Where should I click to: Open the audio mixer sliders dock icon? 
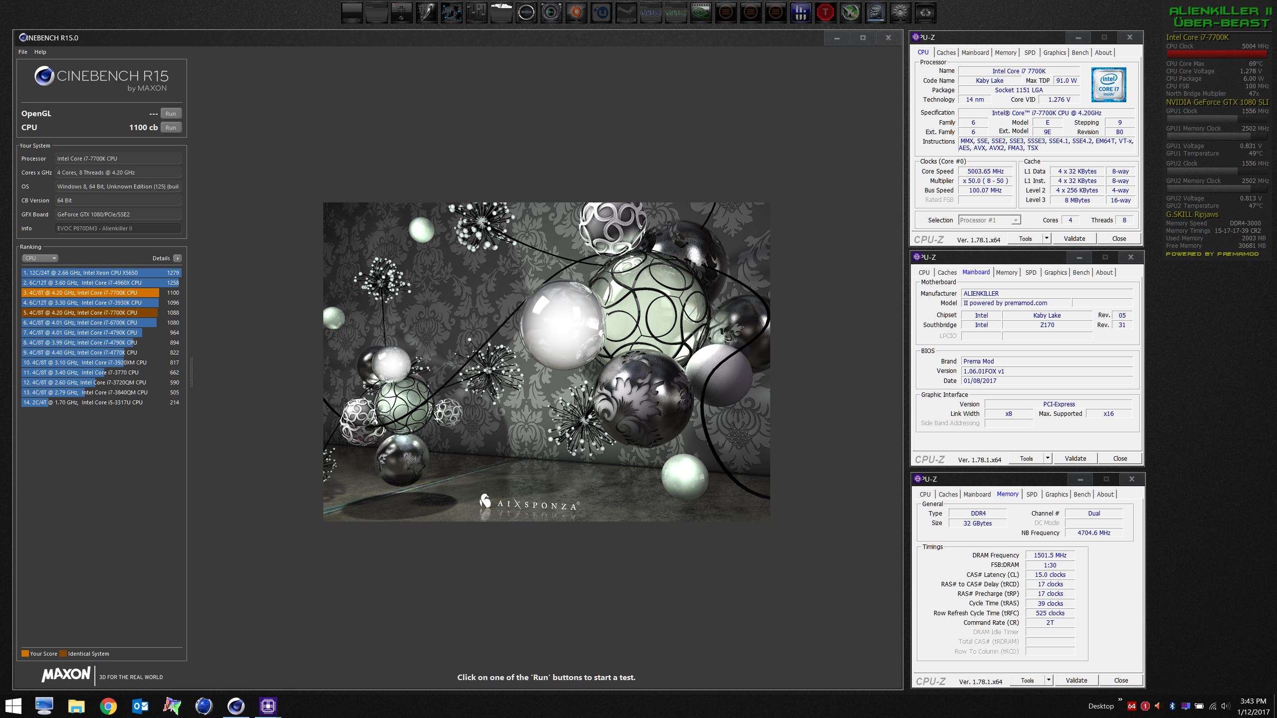pos(476,12)
